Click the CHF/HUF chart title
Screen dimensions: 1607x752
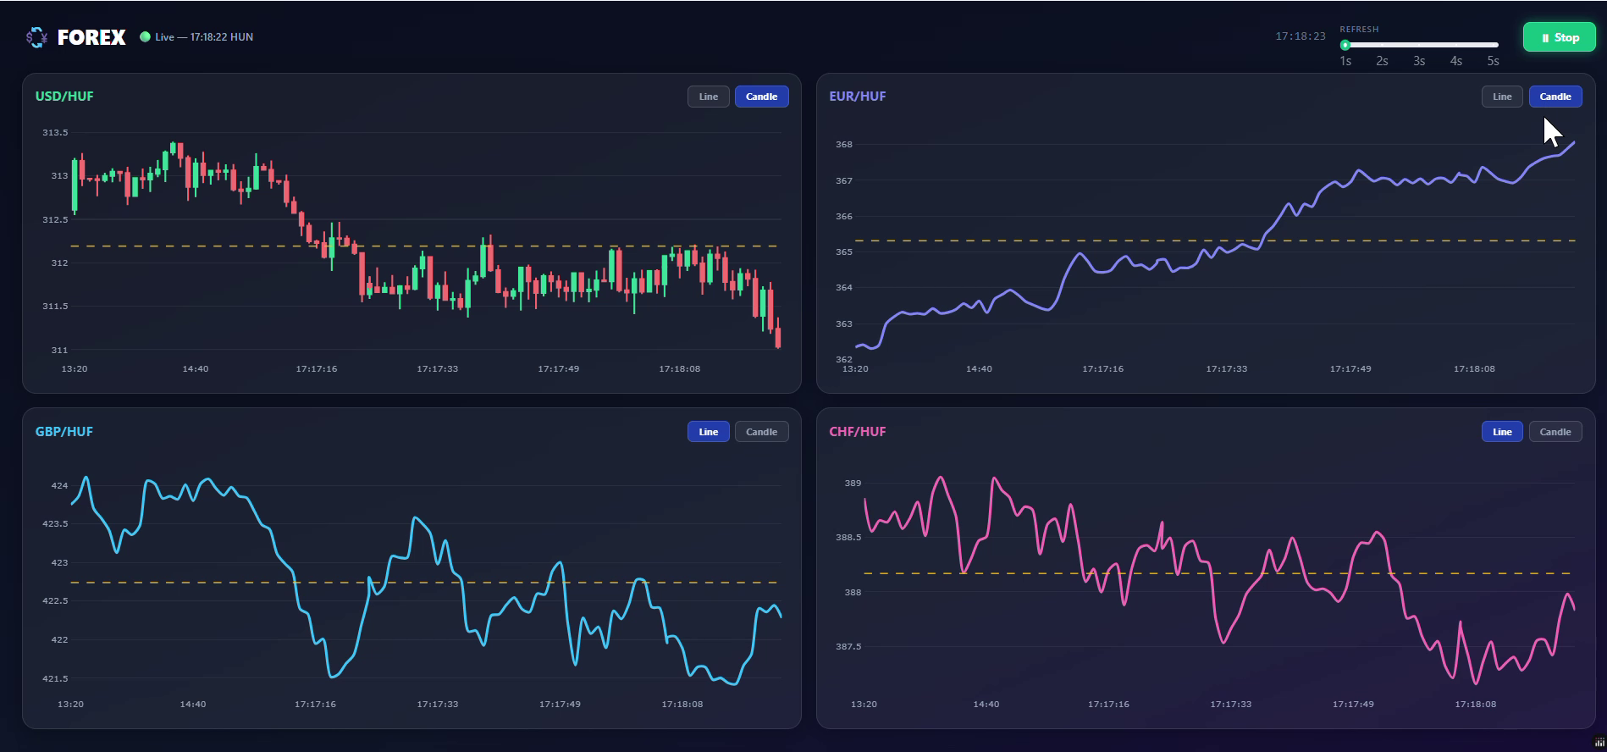tap(857, 432)
